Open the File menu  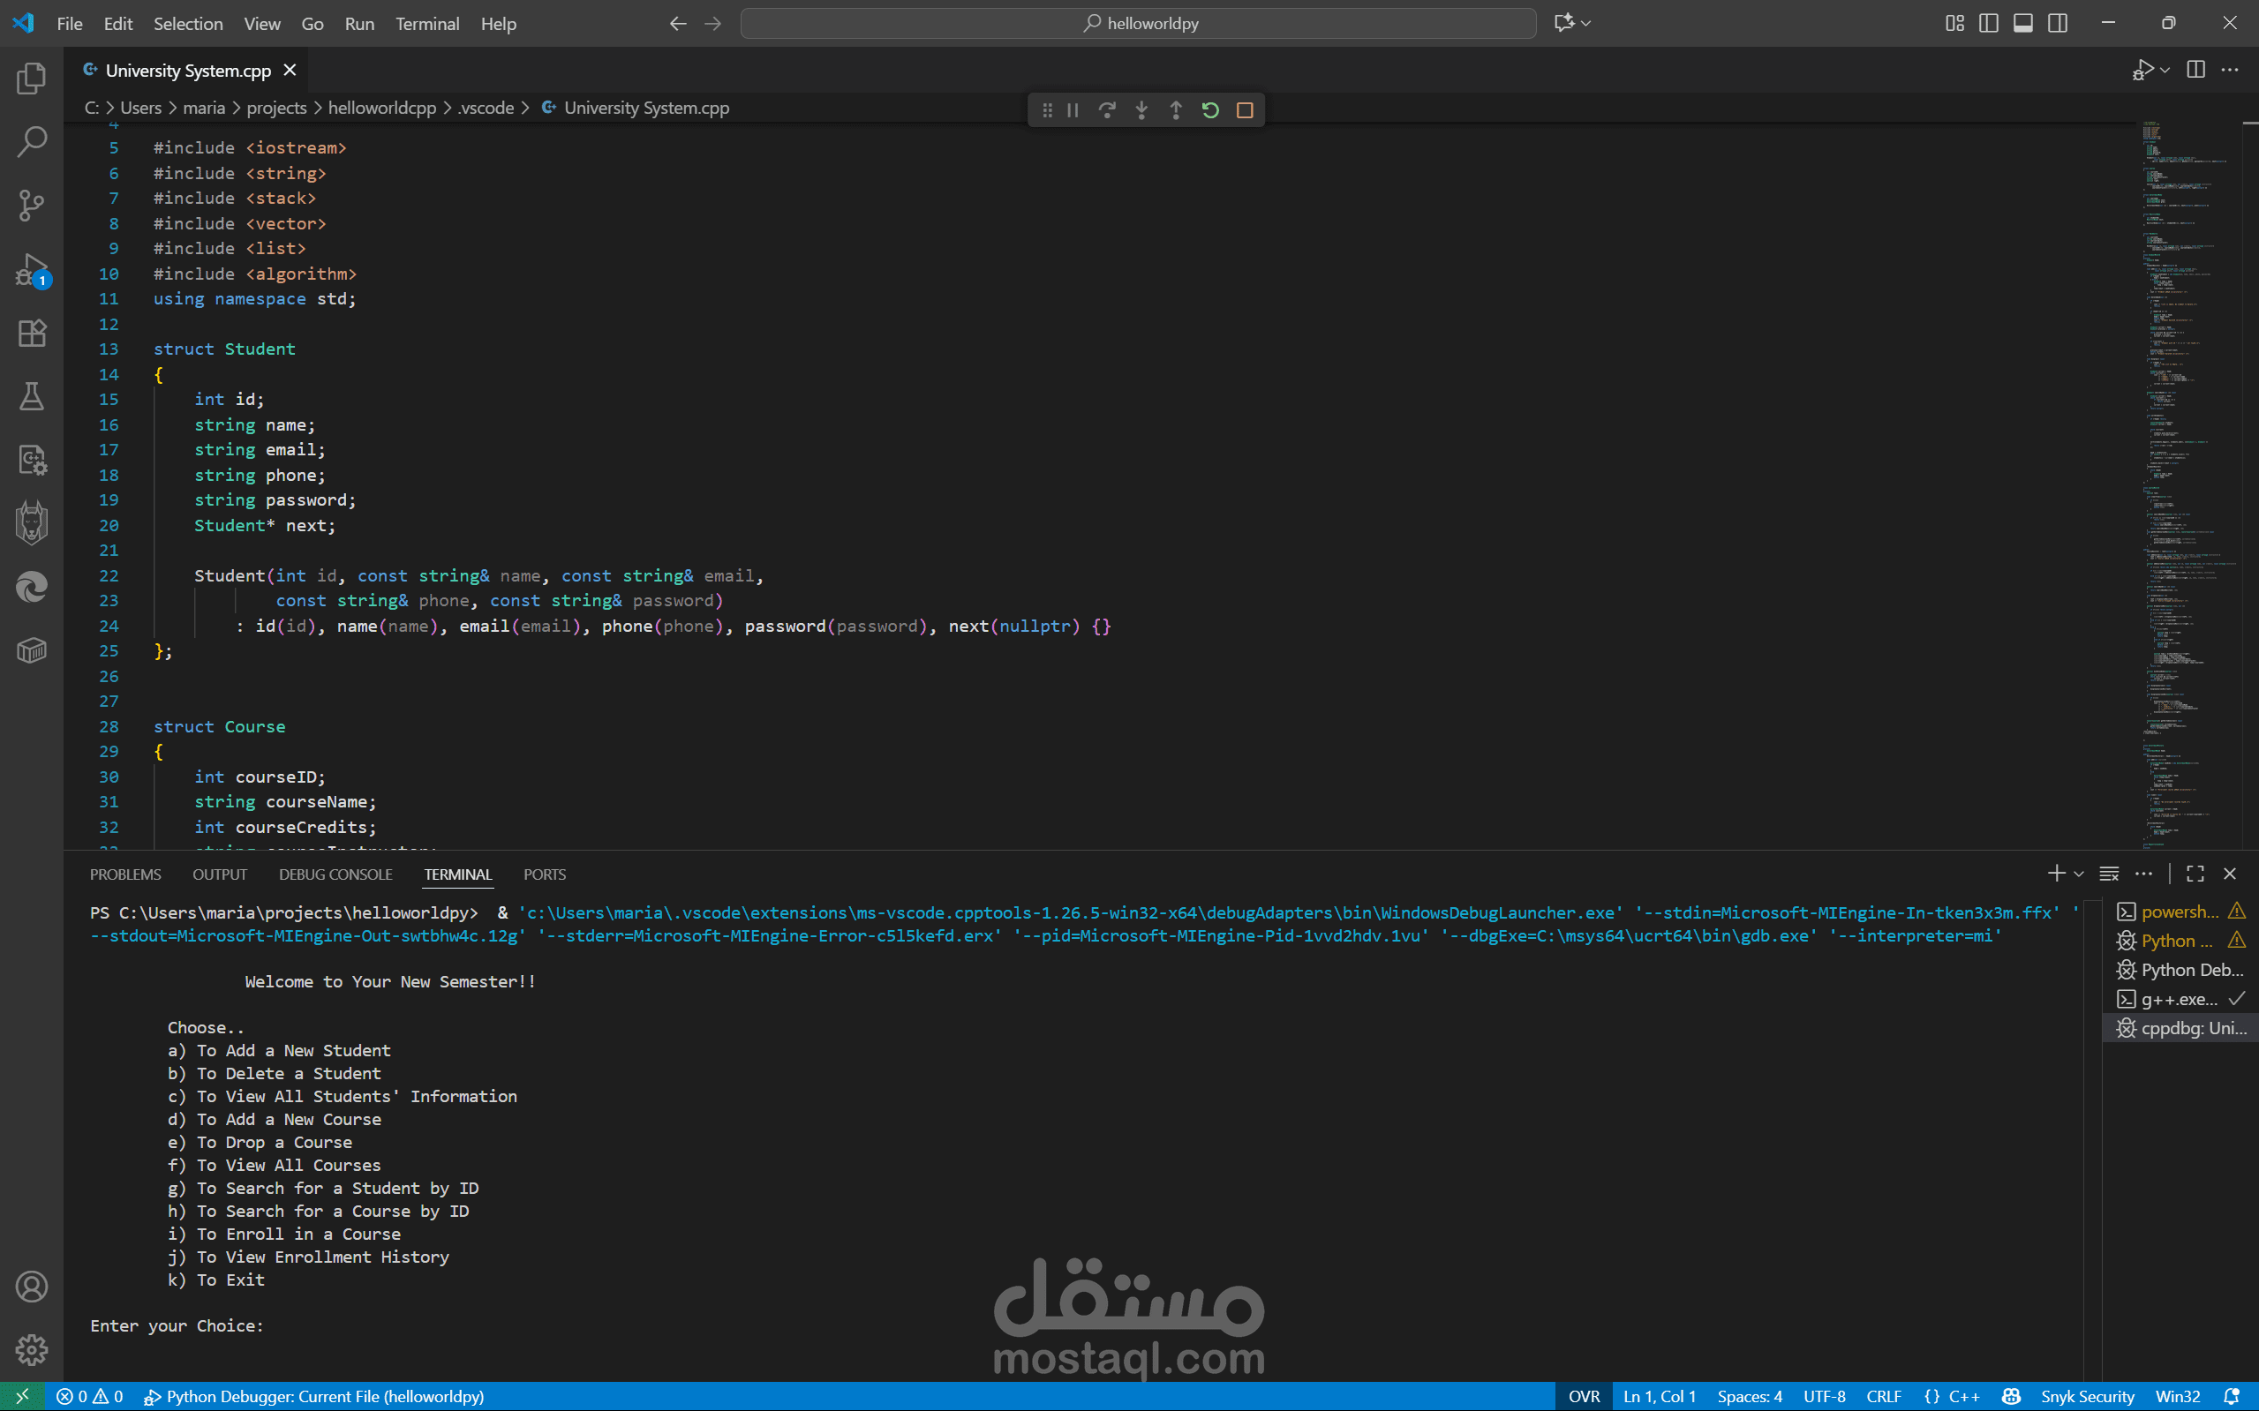coord(70,23)
